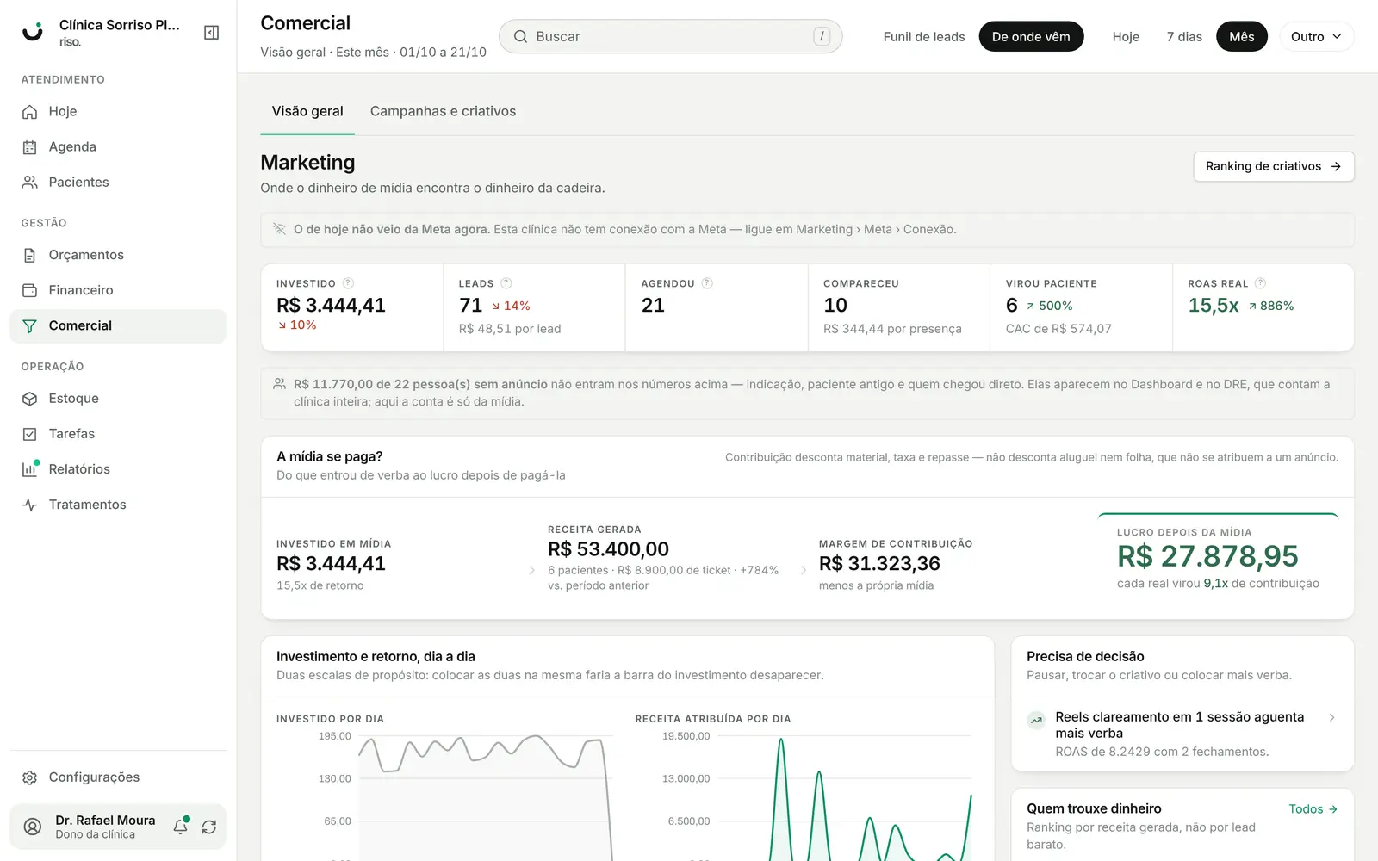Focus the Buscar search field
This screenshot has width=1378, height=861.
671,37
